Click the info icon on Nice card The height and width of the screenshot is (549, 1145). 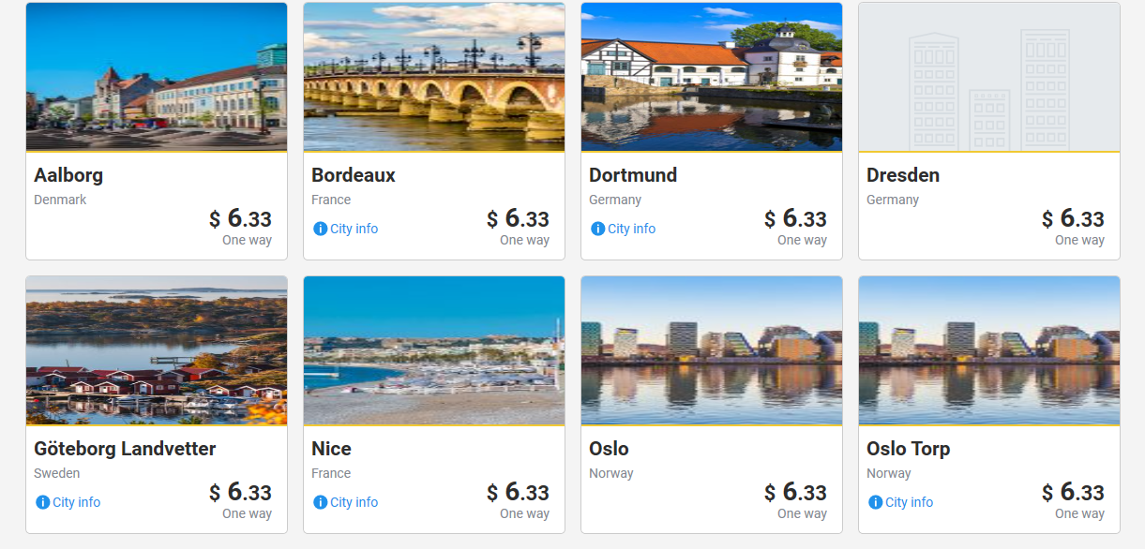(320, 502)
